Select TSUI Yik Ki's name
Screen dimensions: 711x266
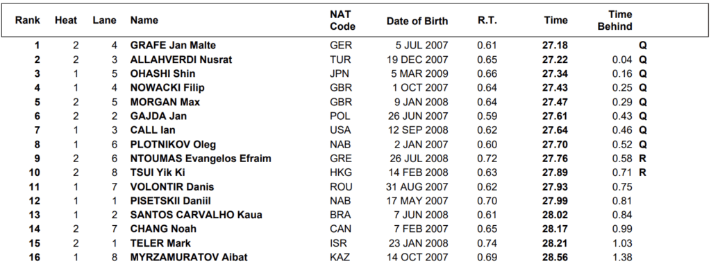coord(158,172)
